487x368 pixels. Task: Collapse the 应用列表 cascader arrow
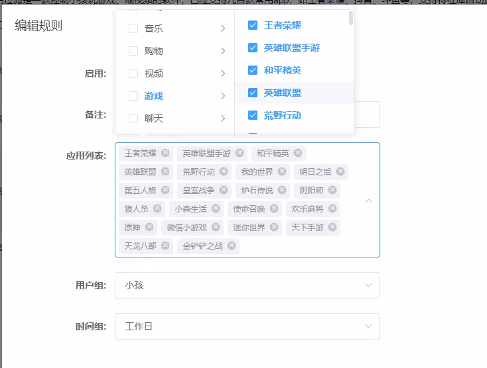[368, 201]
